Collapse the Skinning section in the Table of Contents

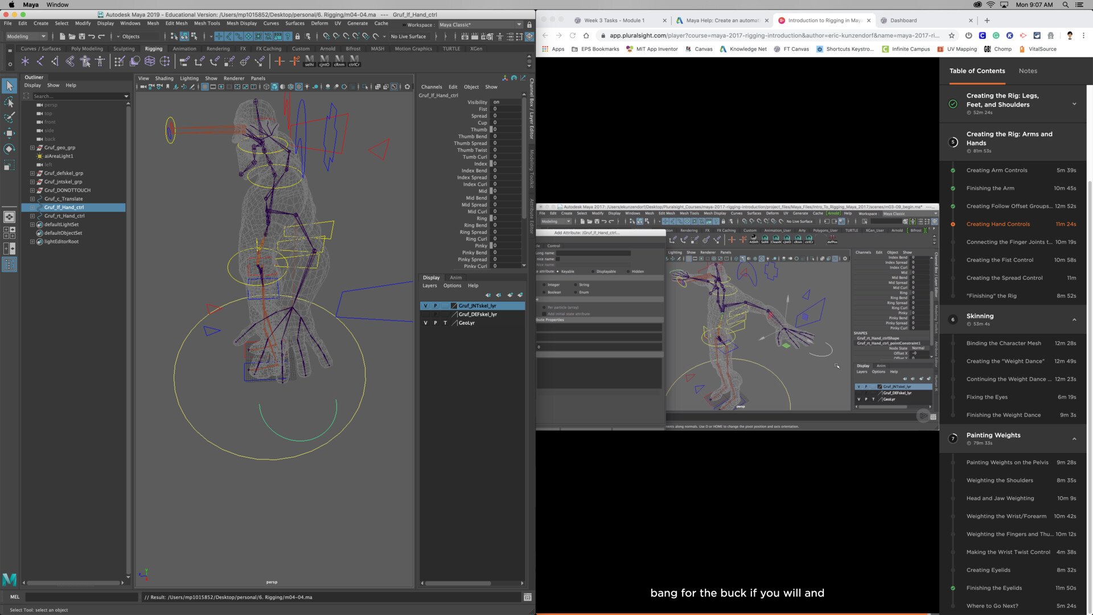click(1075, 319)
